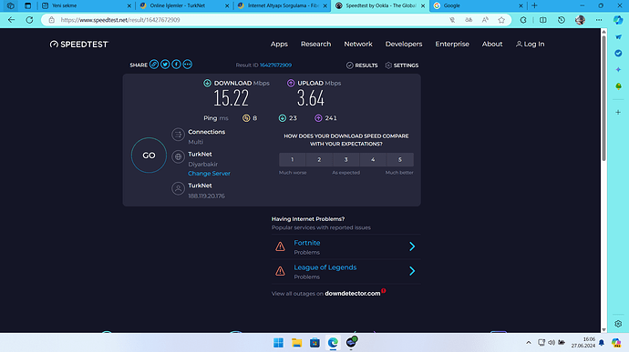Add page to favorites with star icon
629x352 pixels.
tap(501, 20)
